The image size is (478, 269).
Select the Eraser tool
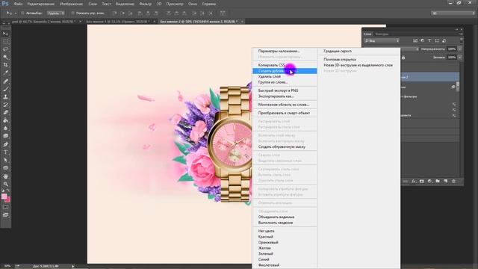(x=5, y=113)
